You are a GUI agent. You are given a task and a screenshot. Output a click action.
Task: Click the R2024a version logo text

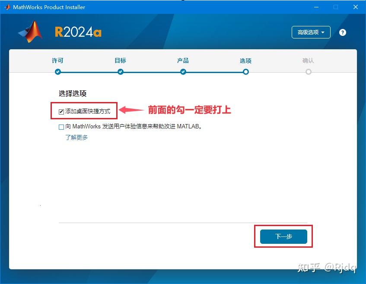[x=78, y=32]
